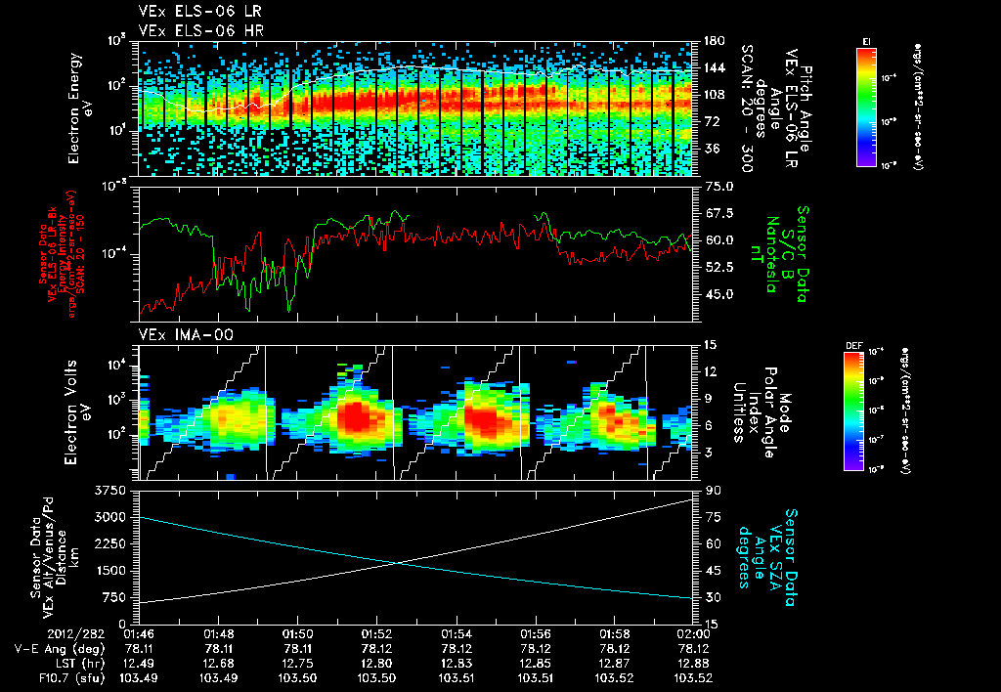
Task: Click the 45.0 nanotesla tick label
Action: point(718,295)
